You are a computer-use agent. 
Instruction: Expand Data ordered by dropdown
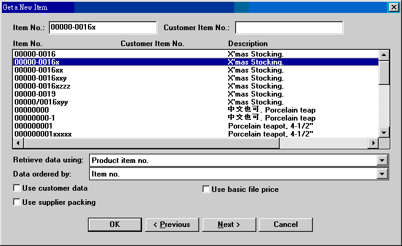tap(382, 174)
